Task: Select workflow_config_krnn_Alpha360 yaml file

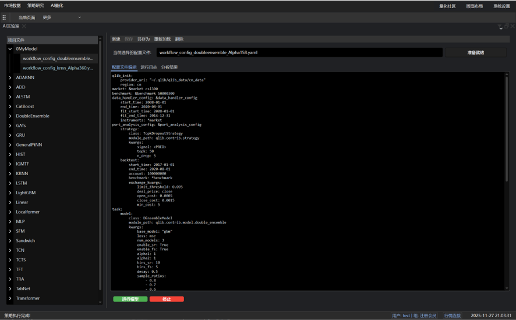Action: click(x=57, y=68)
